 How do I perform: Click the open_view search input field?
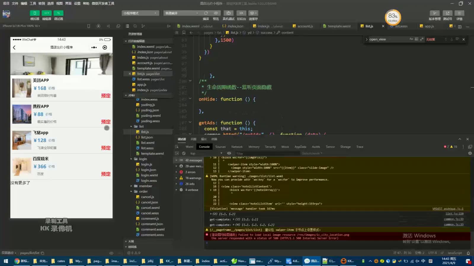(388, 39)
